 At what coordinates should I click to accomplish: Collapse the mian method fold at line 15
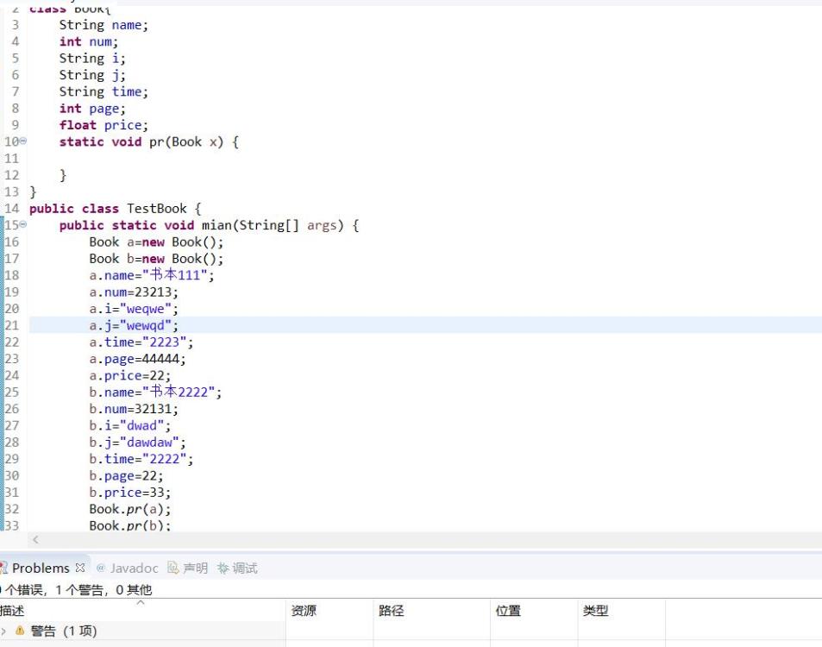click(x=23, y=224)
